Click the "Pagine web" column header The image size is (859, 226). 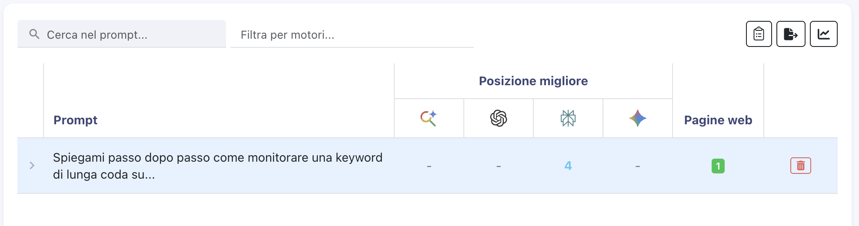click(718, 120)
